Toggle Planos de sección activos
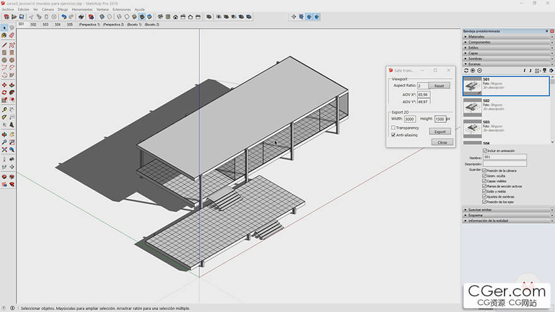This screenshot has width=555, height=312. [484, 186]
